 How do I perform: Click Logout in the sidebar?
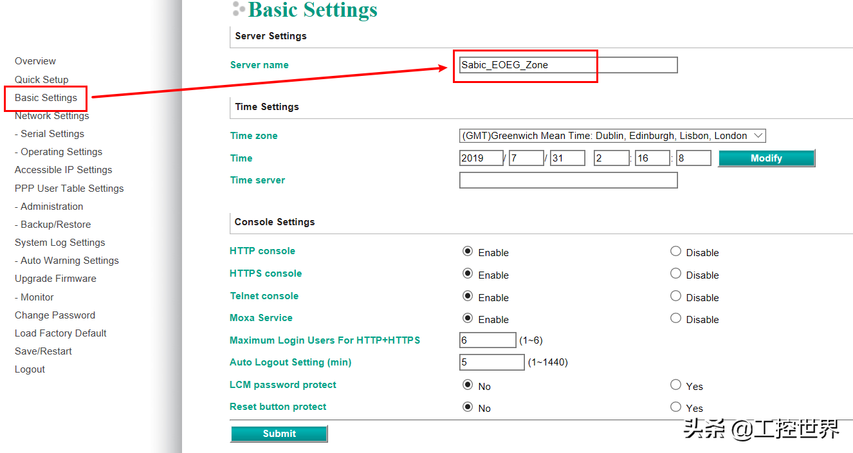coord(30,369)
